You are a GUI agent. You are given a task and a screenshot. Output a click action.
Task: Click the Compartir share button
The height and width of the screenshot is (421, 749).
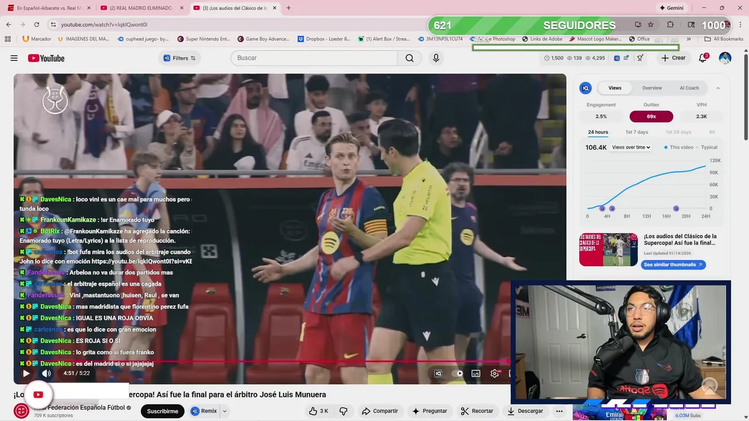(x=380, y=411)
